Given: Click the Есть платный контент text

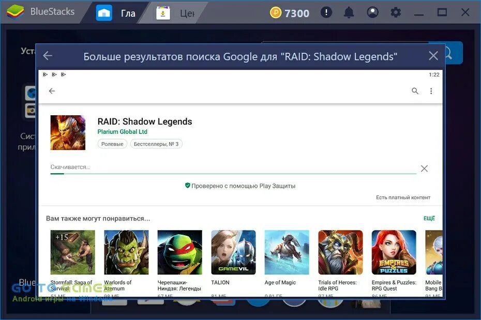Looking at the screenshot, I should point(403,197).
